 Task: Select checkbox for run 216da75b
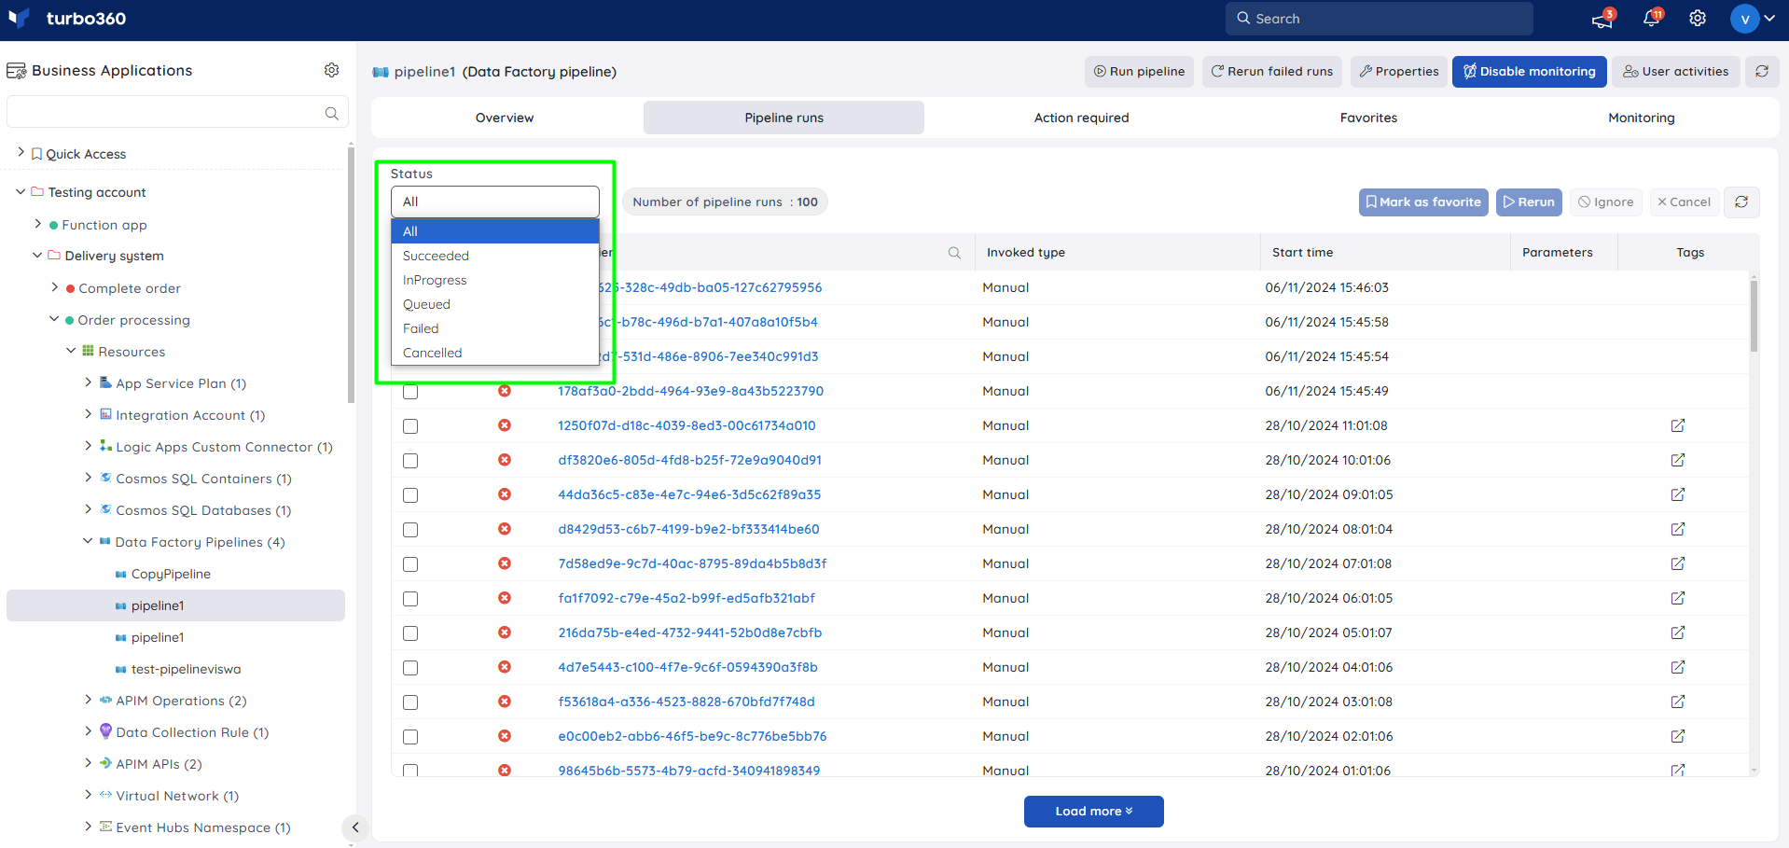tap(410, 633)
